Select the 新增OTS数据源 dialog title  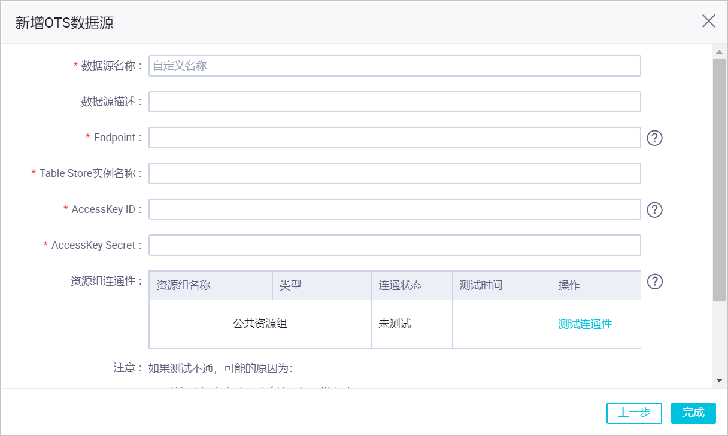pyautogui.click(x=65, y=23)
